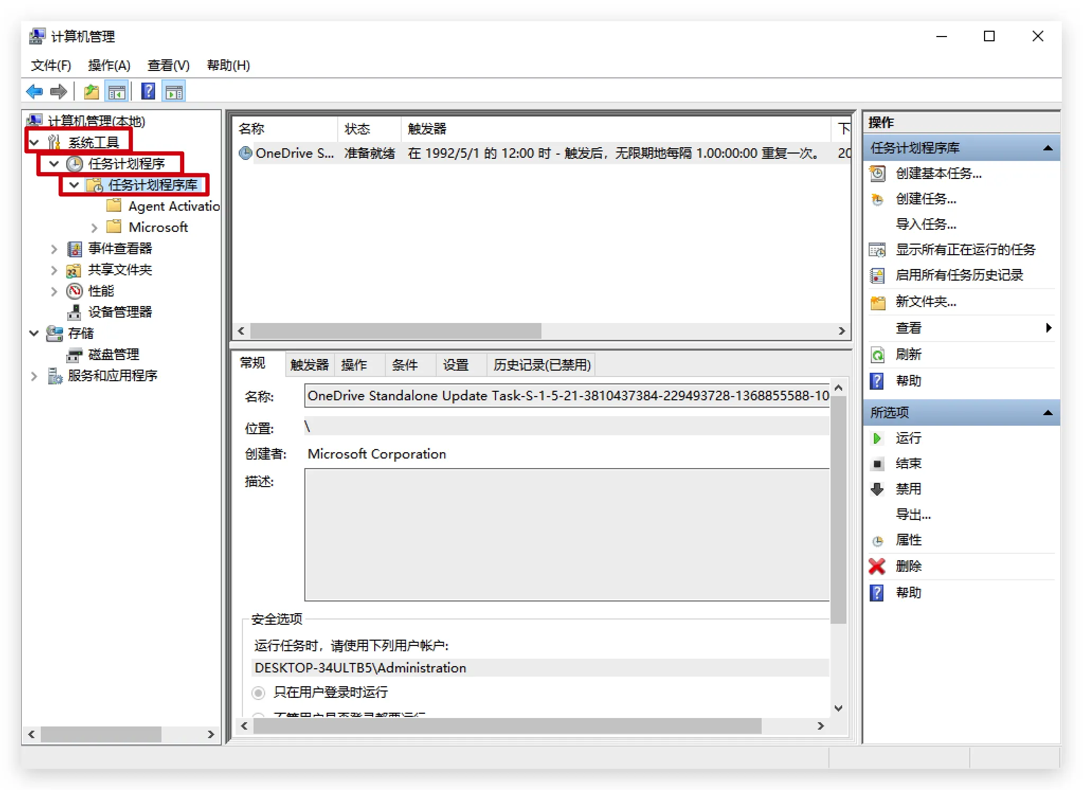This screenshot has height=790, width=1083.
Task: Open the 操作(A) menu
Action: (109, 65)
